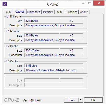Select the L3 Cache 3 MBytes field

tap(42, 66)
